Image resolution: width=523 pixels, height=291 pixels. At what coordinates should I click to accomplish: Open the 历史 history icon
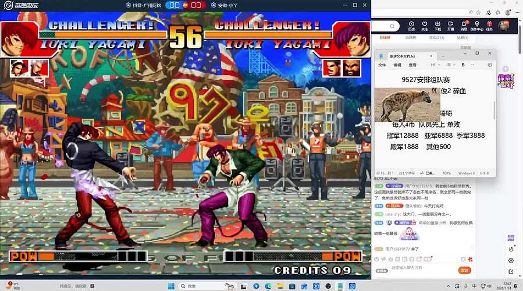click(x=411, y=25)
